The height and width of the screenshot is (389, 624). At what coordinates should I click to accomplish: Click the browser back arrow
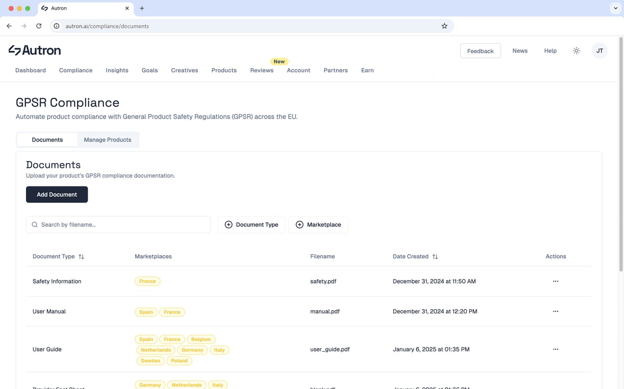point(9,26)
